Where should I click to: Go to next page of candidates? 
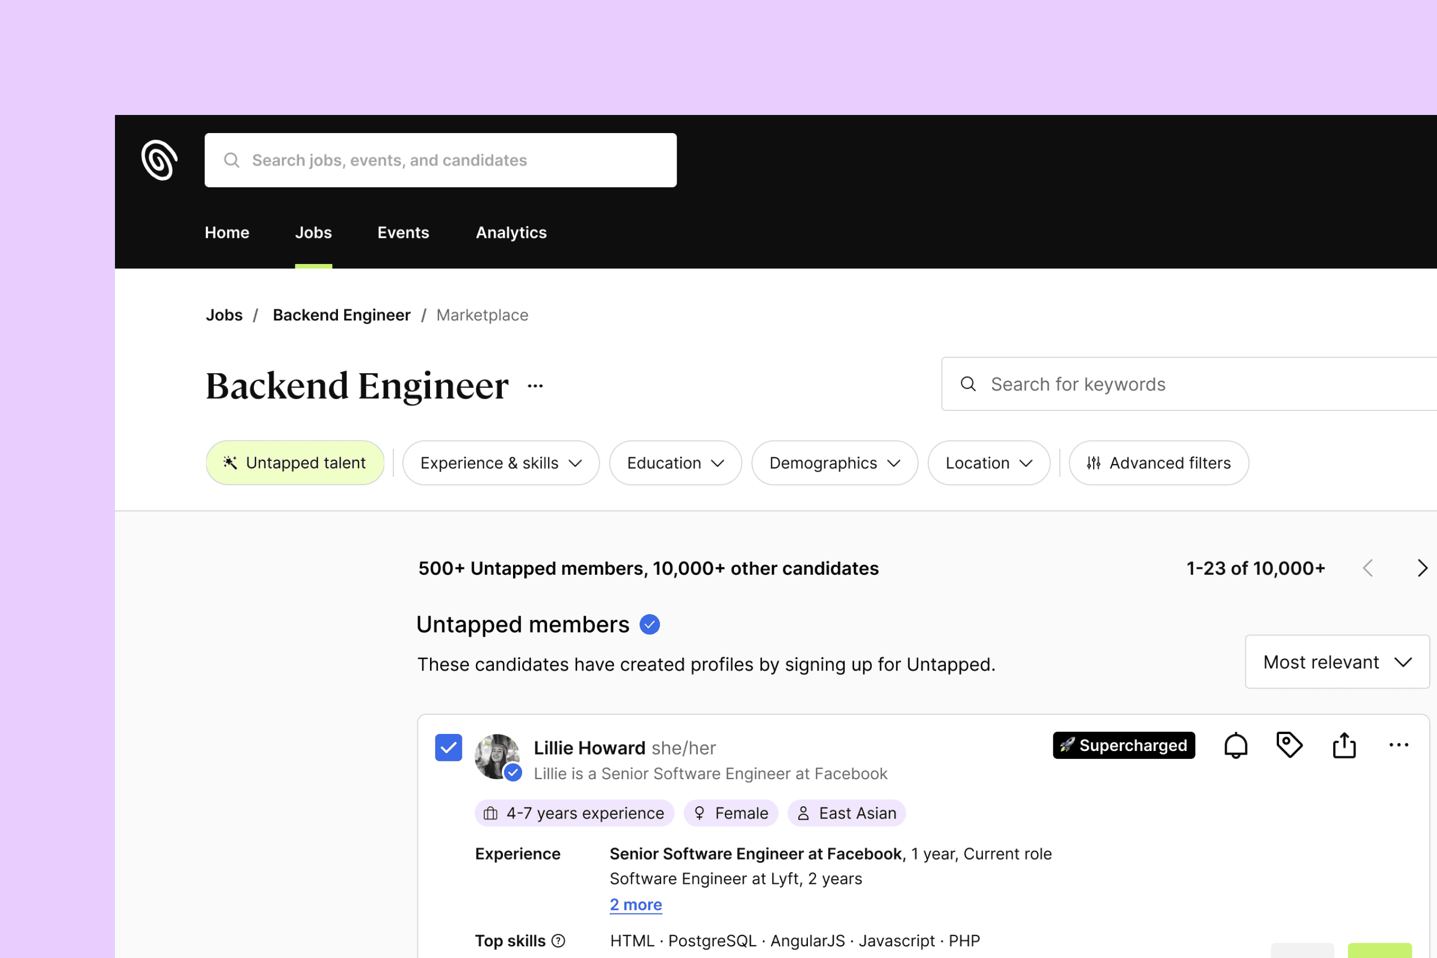click(x=1422, y=568)
